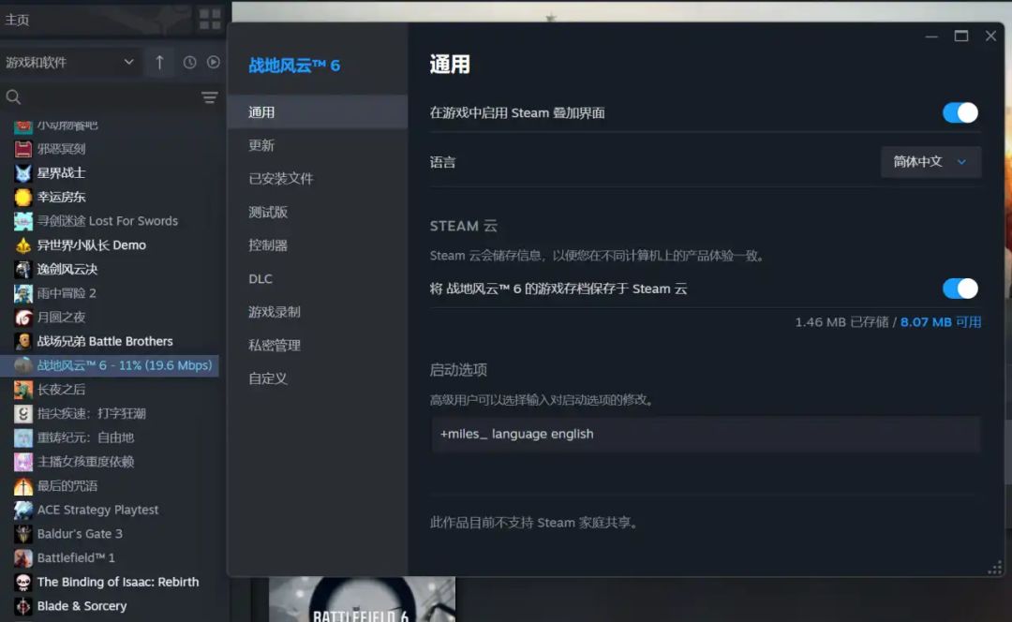Click the Battlefield 6 thumbnail below dialog
Viewport: 1012px width, 622px height.
[x=362, y=600]
